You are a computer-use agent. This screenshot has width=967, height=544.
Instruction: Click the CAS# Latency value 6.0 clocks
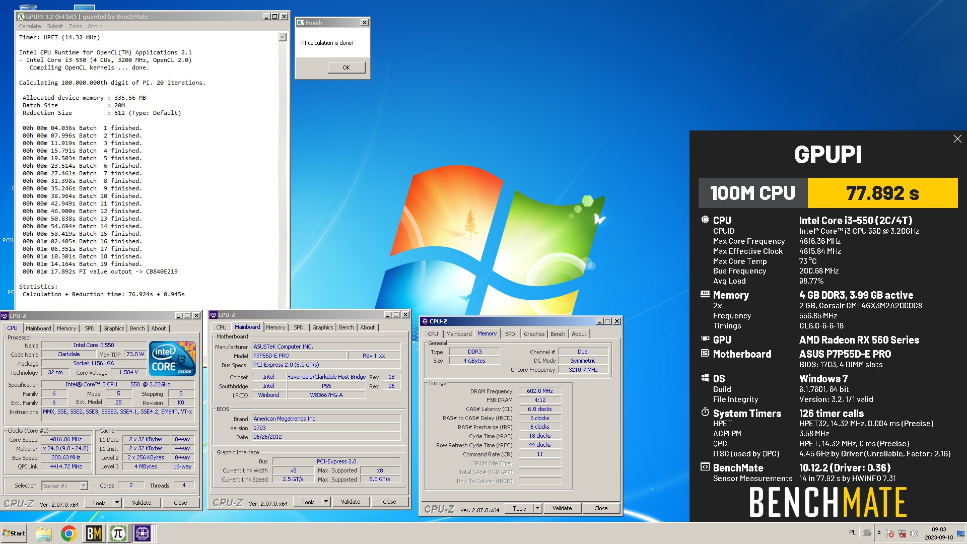tap(540, 409)
